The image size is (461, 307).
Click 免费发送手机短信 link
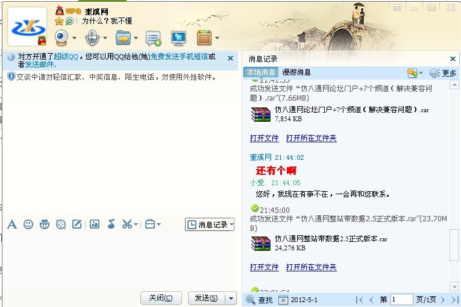point(179,57)
